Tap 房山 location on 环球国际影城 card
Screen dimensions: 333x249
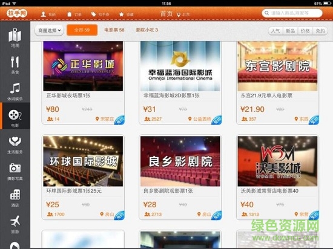(107, 214)
